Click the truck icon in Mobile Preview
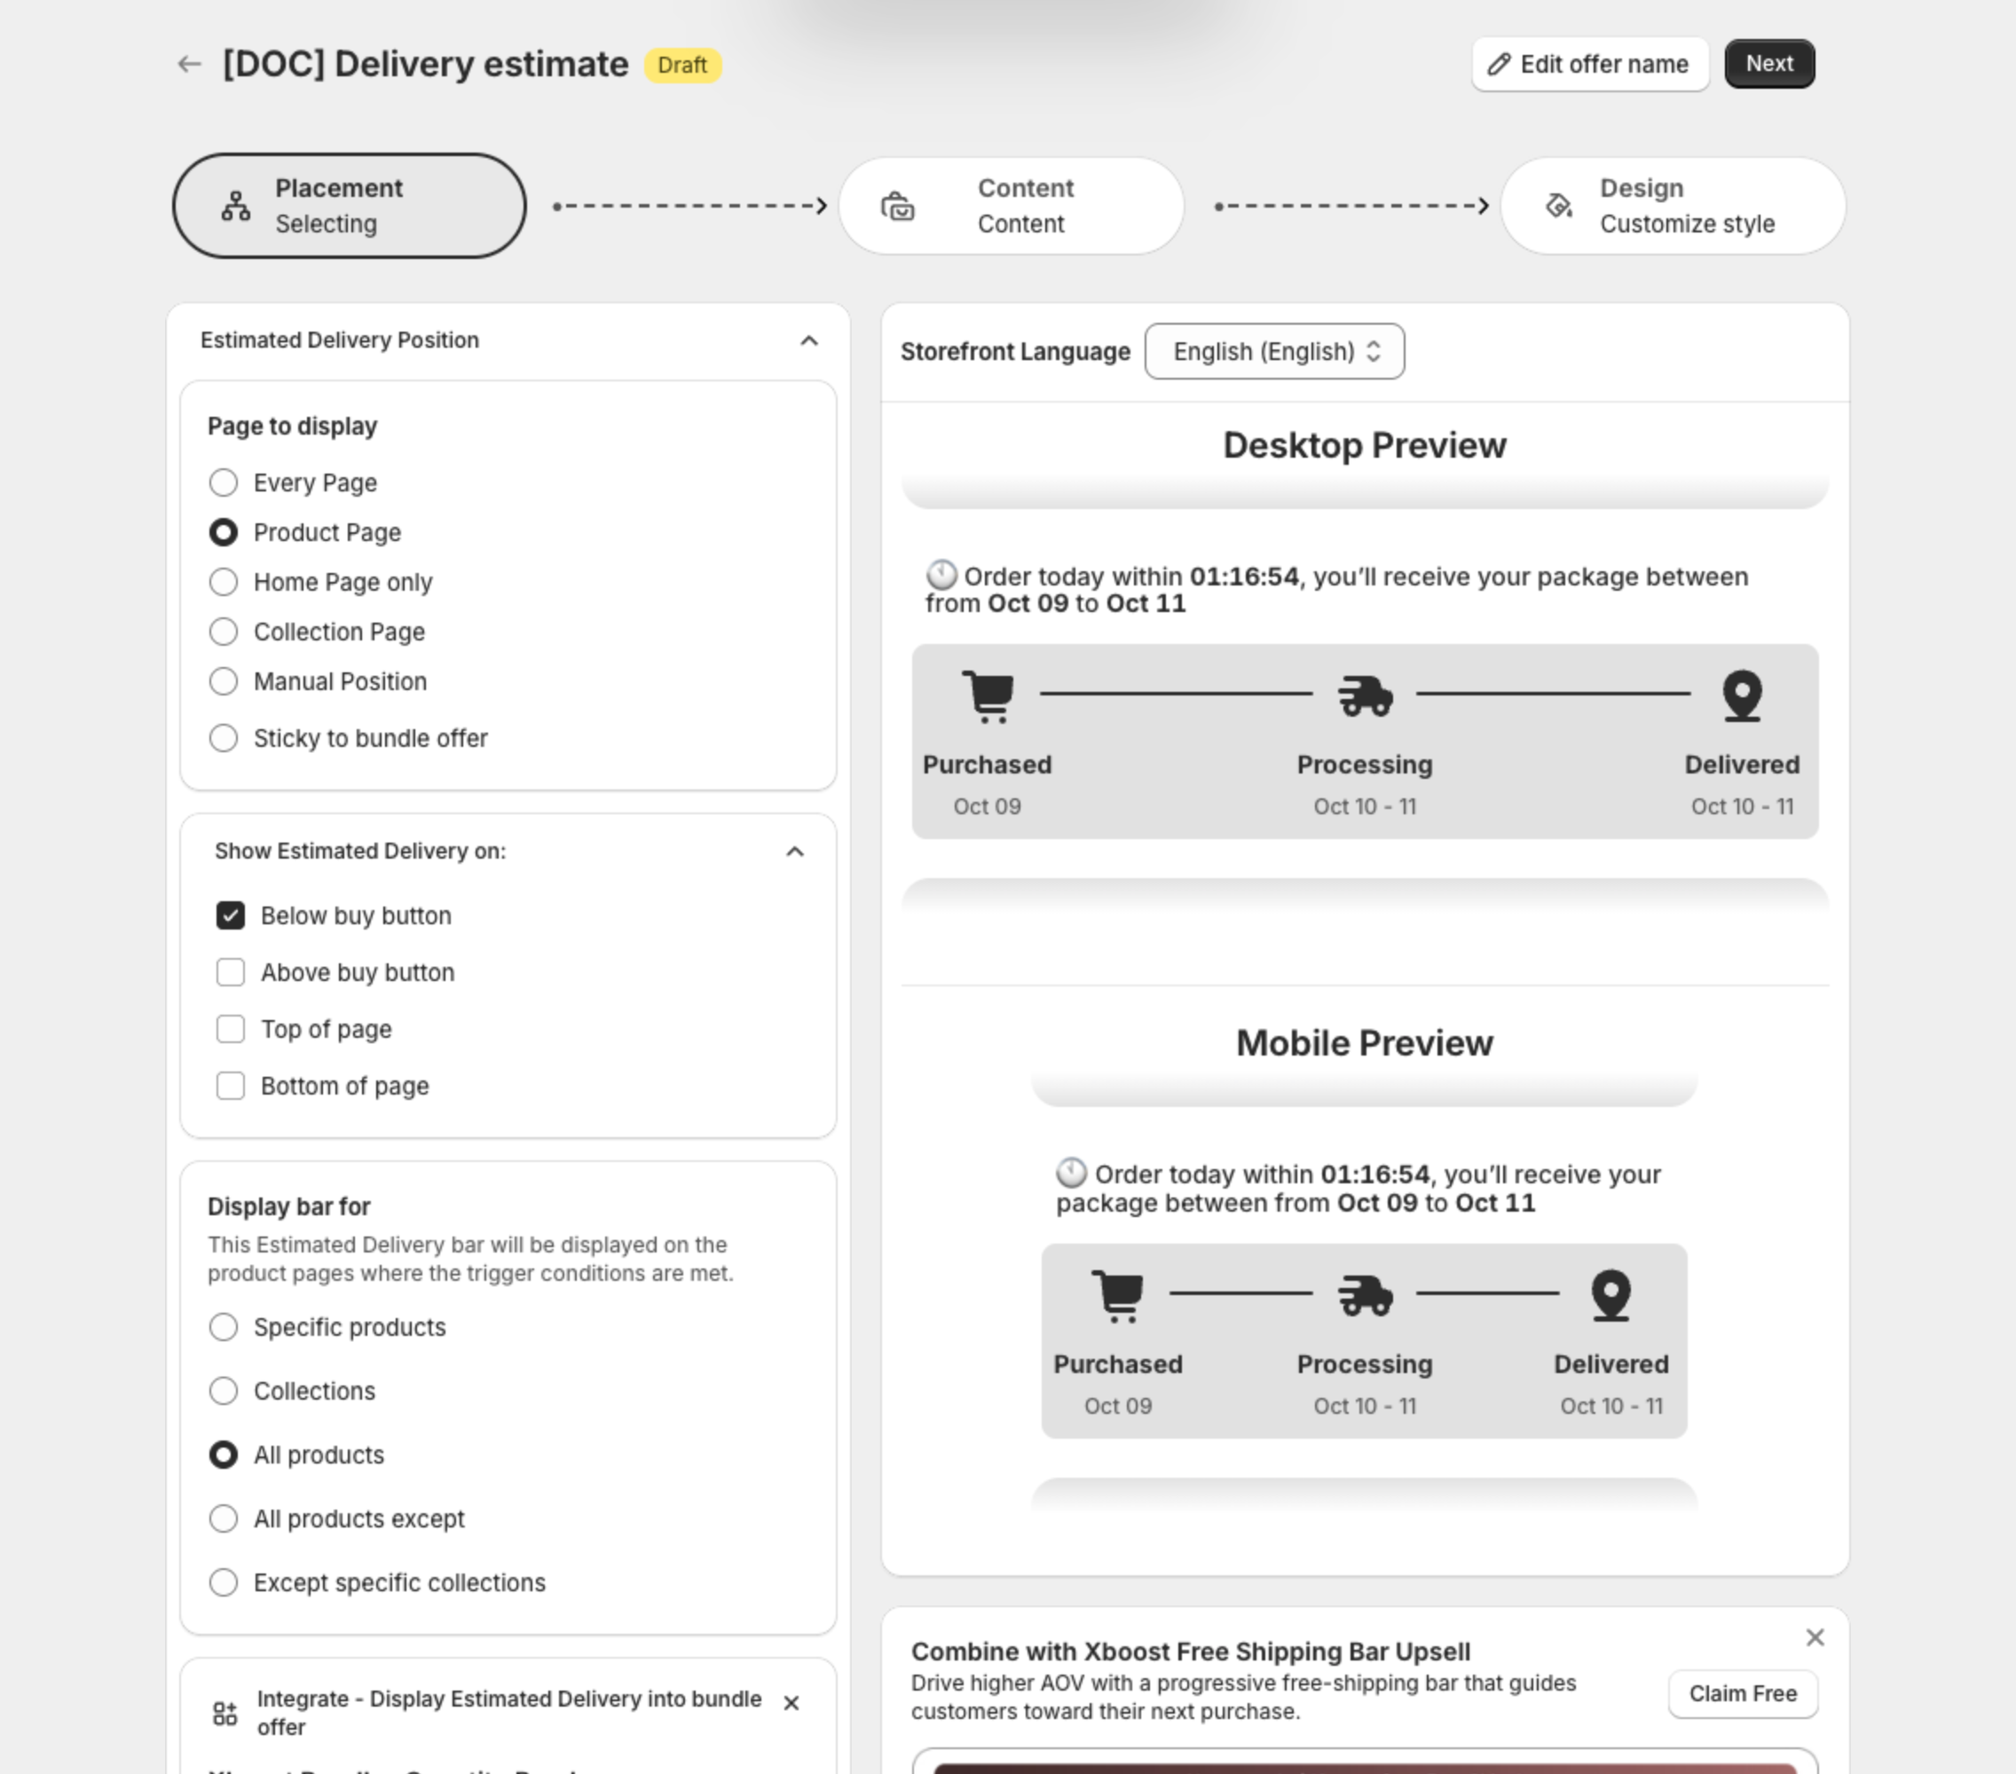 pos(1365,1295)
